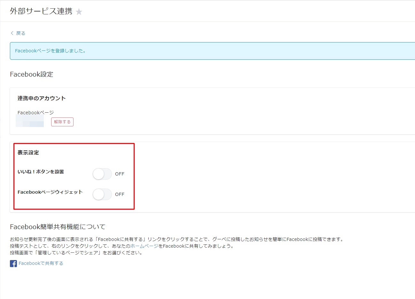Go back via the 戻る link

[20, 33]
